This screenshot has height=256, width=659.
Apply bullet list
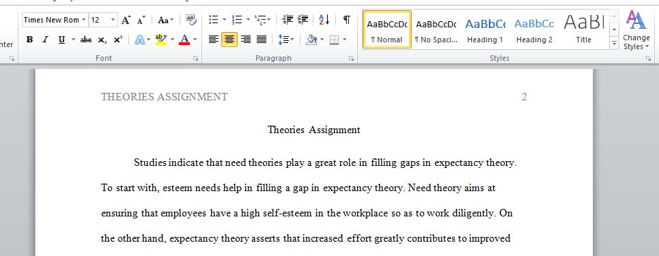(x=214, y=19)
